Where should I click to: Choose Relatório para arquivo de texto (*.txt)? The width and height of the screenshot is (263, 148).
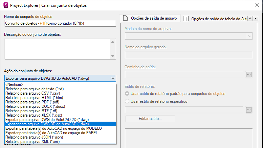pyautogui.click(x=60, y=89)
